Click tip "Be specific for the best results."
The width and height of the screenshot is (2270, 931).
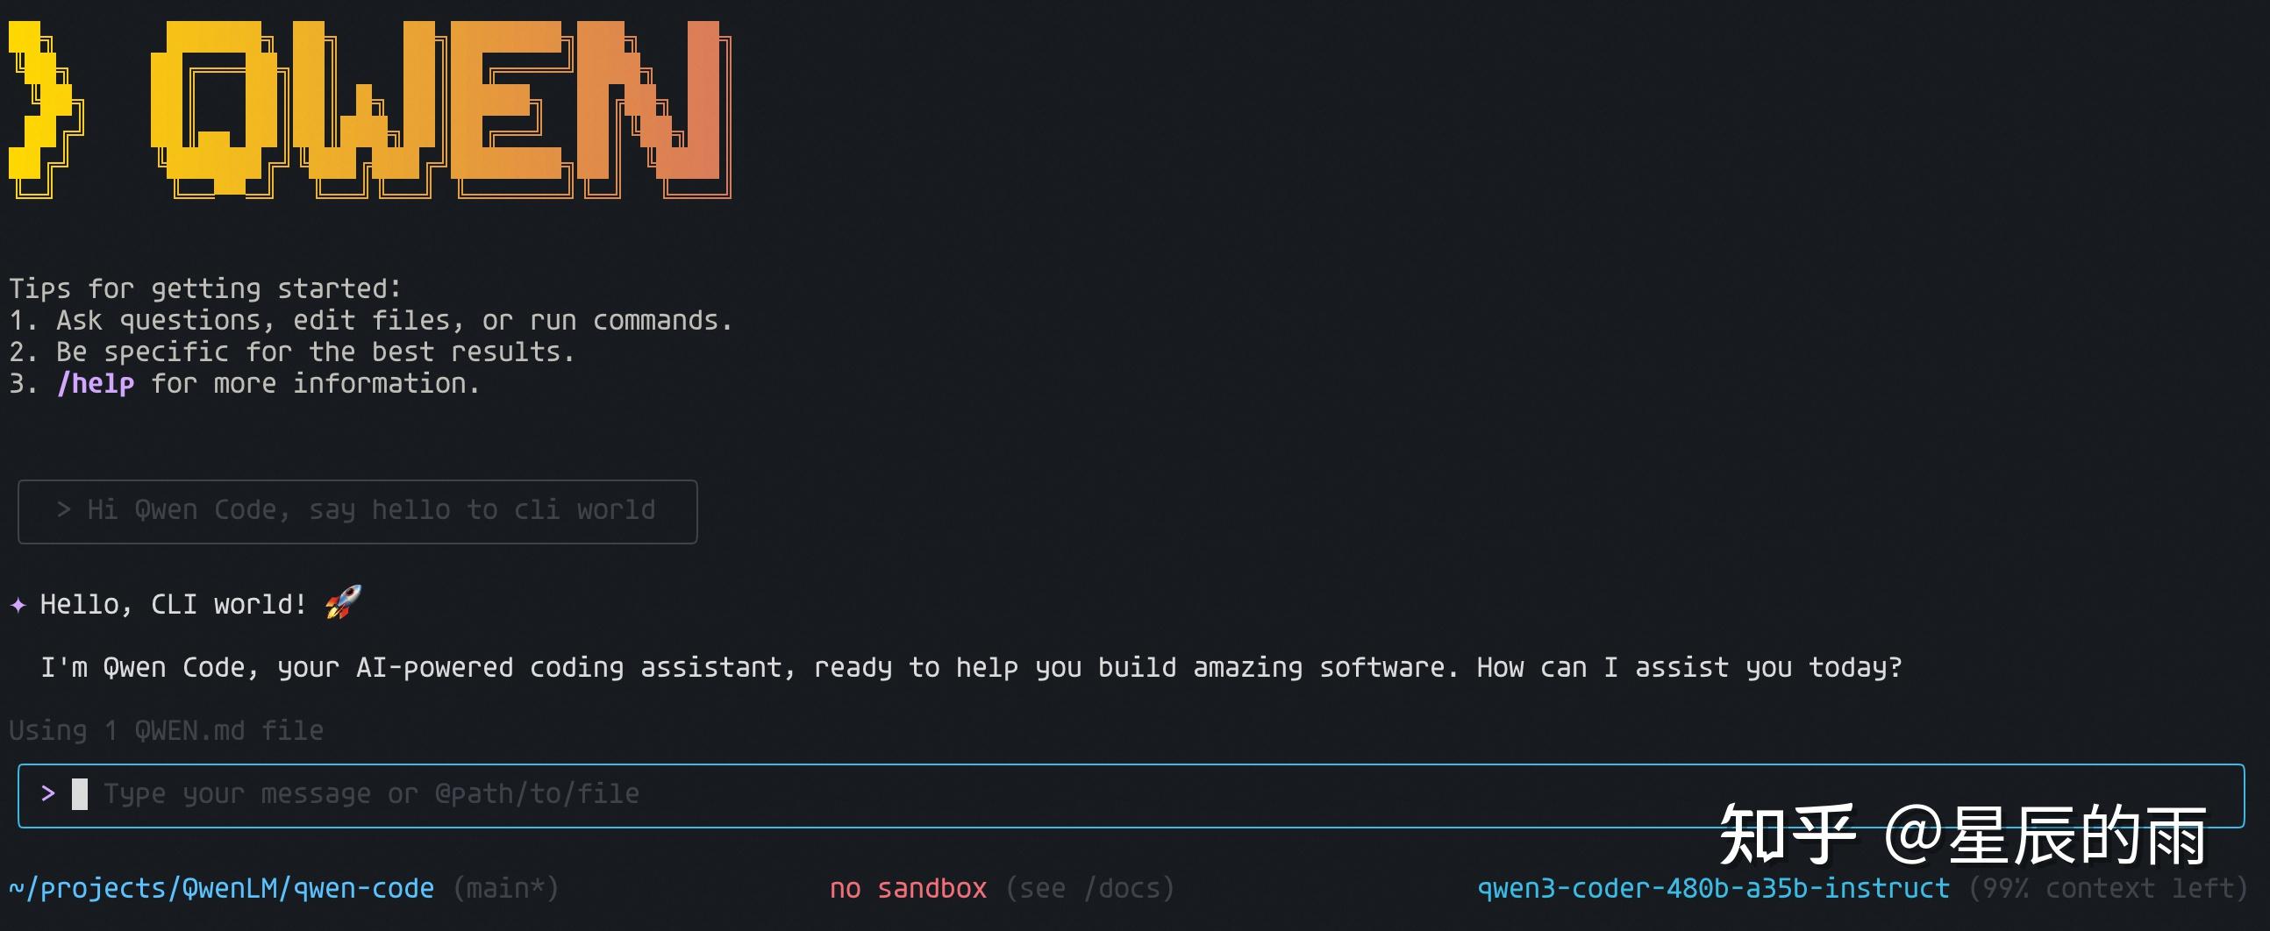tap(316, 352)
